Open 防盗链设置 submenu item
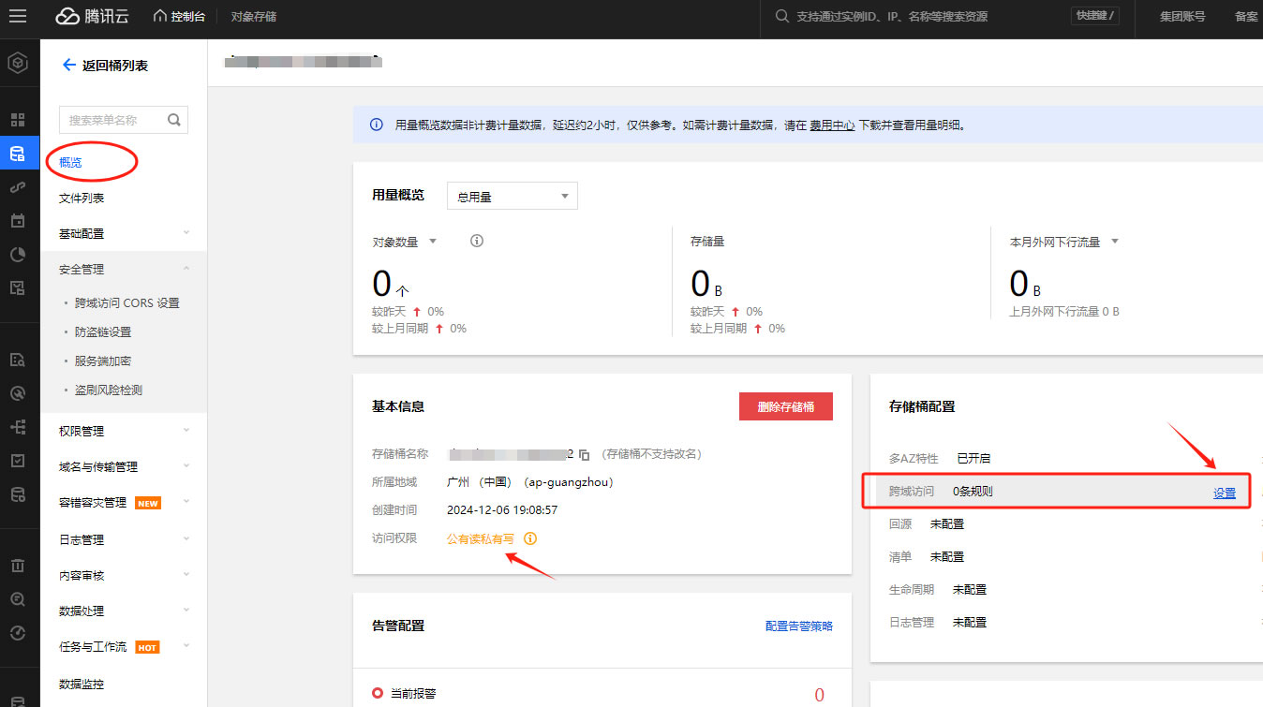Screen dimensions: 1263x707 coord(103,331)
